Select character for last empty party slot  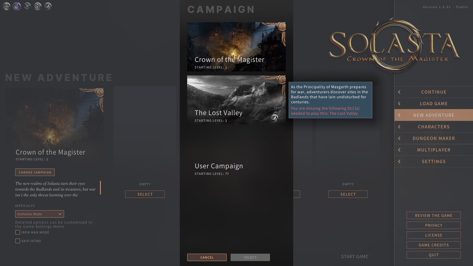click(348, 194)
